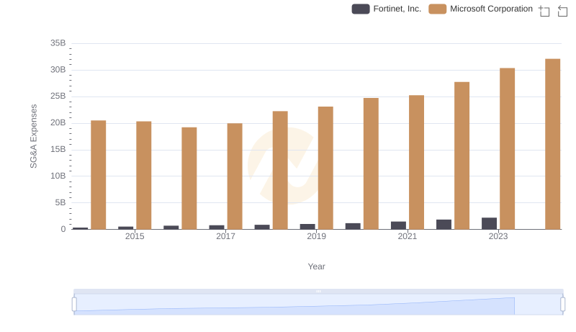Image resolution: width=576 pixels, height=332 pixels.
Task: Click the 2019 x-axis label
Action: pos(316,236)
